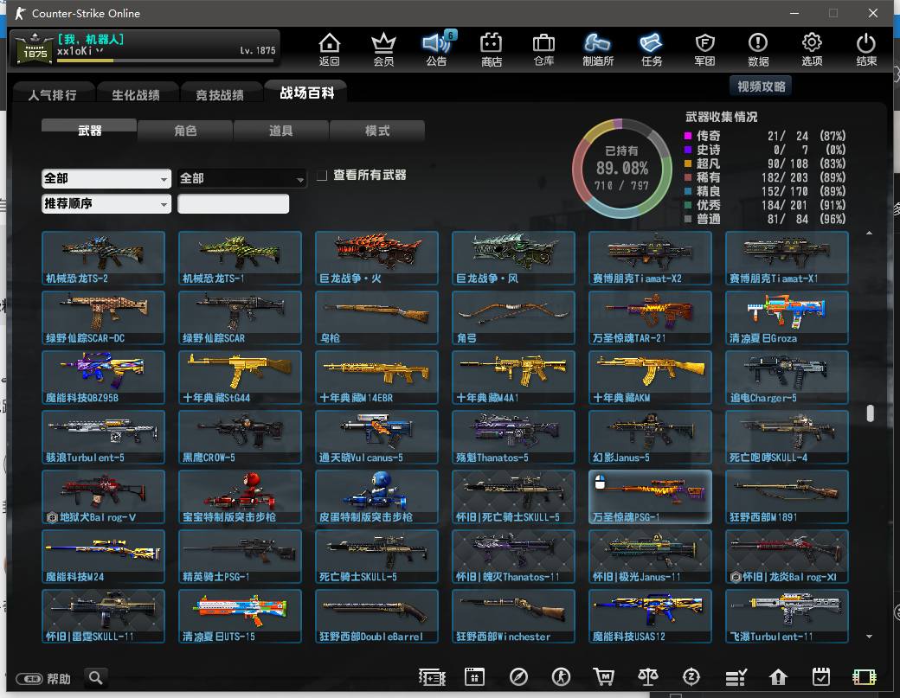Open the 宝宝特制版突击步枪 weapon card
900x698 pixels.
tap(240, 496)
